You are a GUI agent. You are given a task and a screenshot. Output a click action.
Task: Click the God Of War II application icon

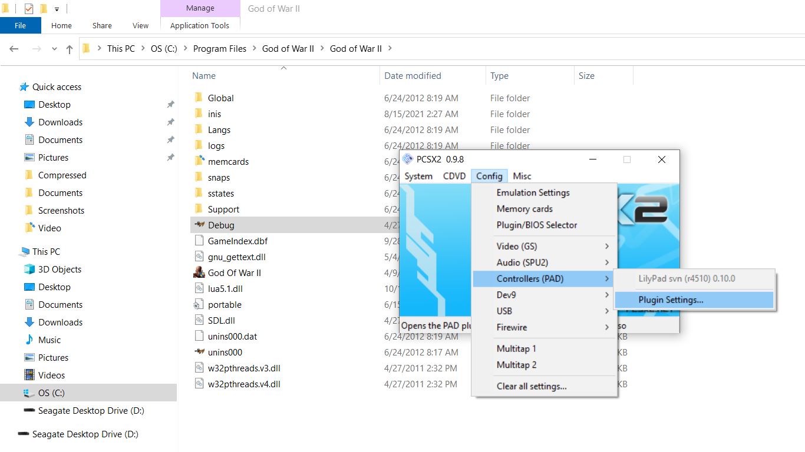(x=199, y=272)
